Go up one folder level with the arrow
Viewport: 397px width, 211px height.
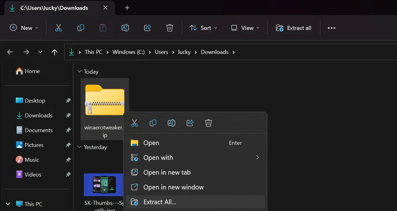(x=55, y=52)
